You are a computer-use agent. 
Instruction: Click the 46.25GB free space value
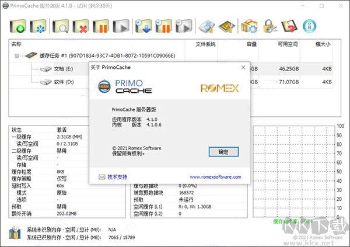click(x=289, y=69)
